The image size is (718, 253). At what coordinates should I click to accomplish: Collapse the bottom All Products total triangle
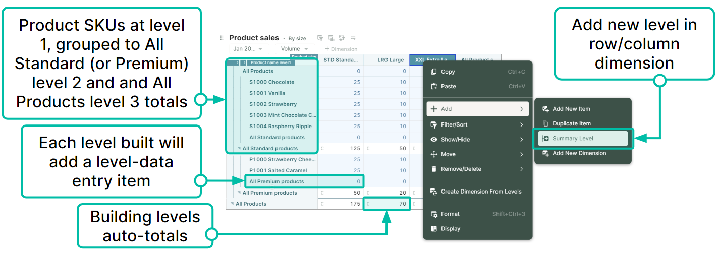(232, 204)
